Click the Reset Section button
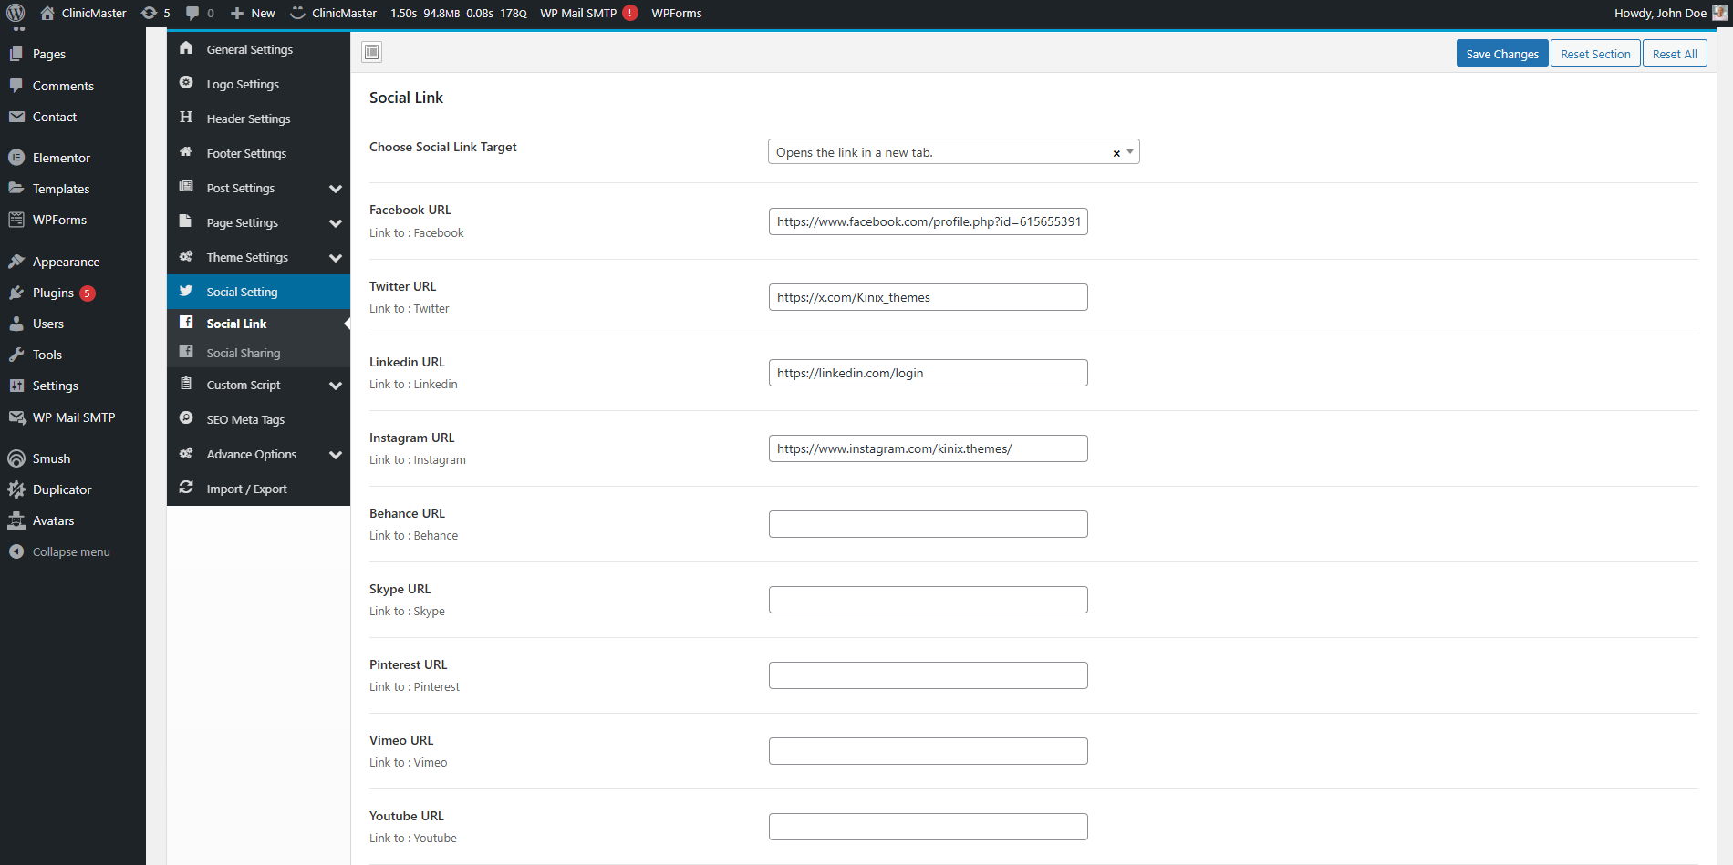This screenshot has height=865, width=1733. (x=1594, y=54)
